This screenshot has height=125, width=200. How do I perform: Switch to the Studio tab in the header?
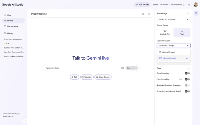(155, 5)
